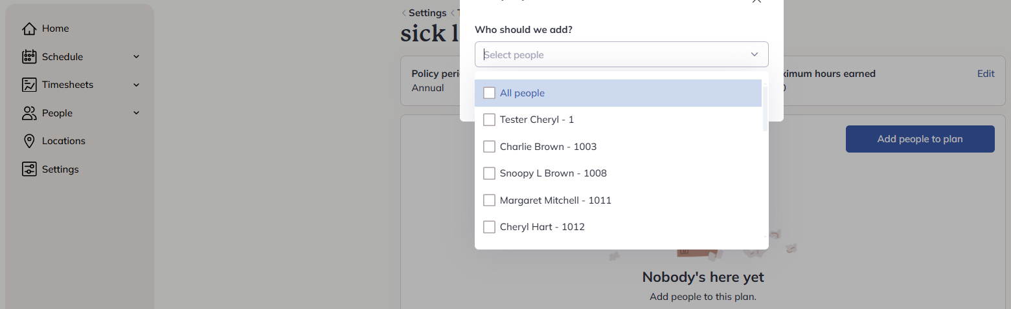Click the Locations pin icon
Screen dimensions: 1011x309
[x=28, y=141]
